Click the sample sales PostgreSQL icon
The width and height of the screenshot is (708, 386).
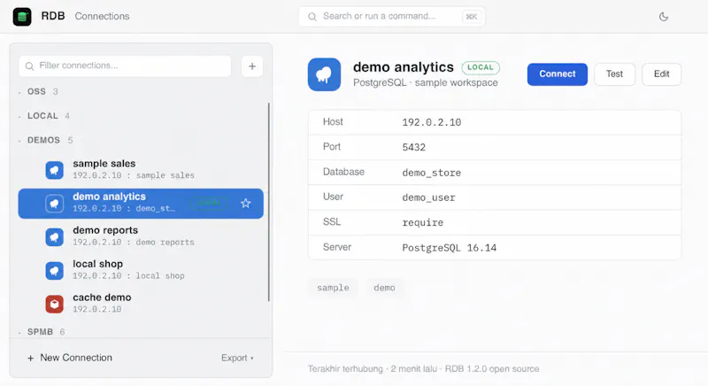pyautogui.click(x=55, y=170)
